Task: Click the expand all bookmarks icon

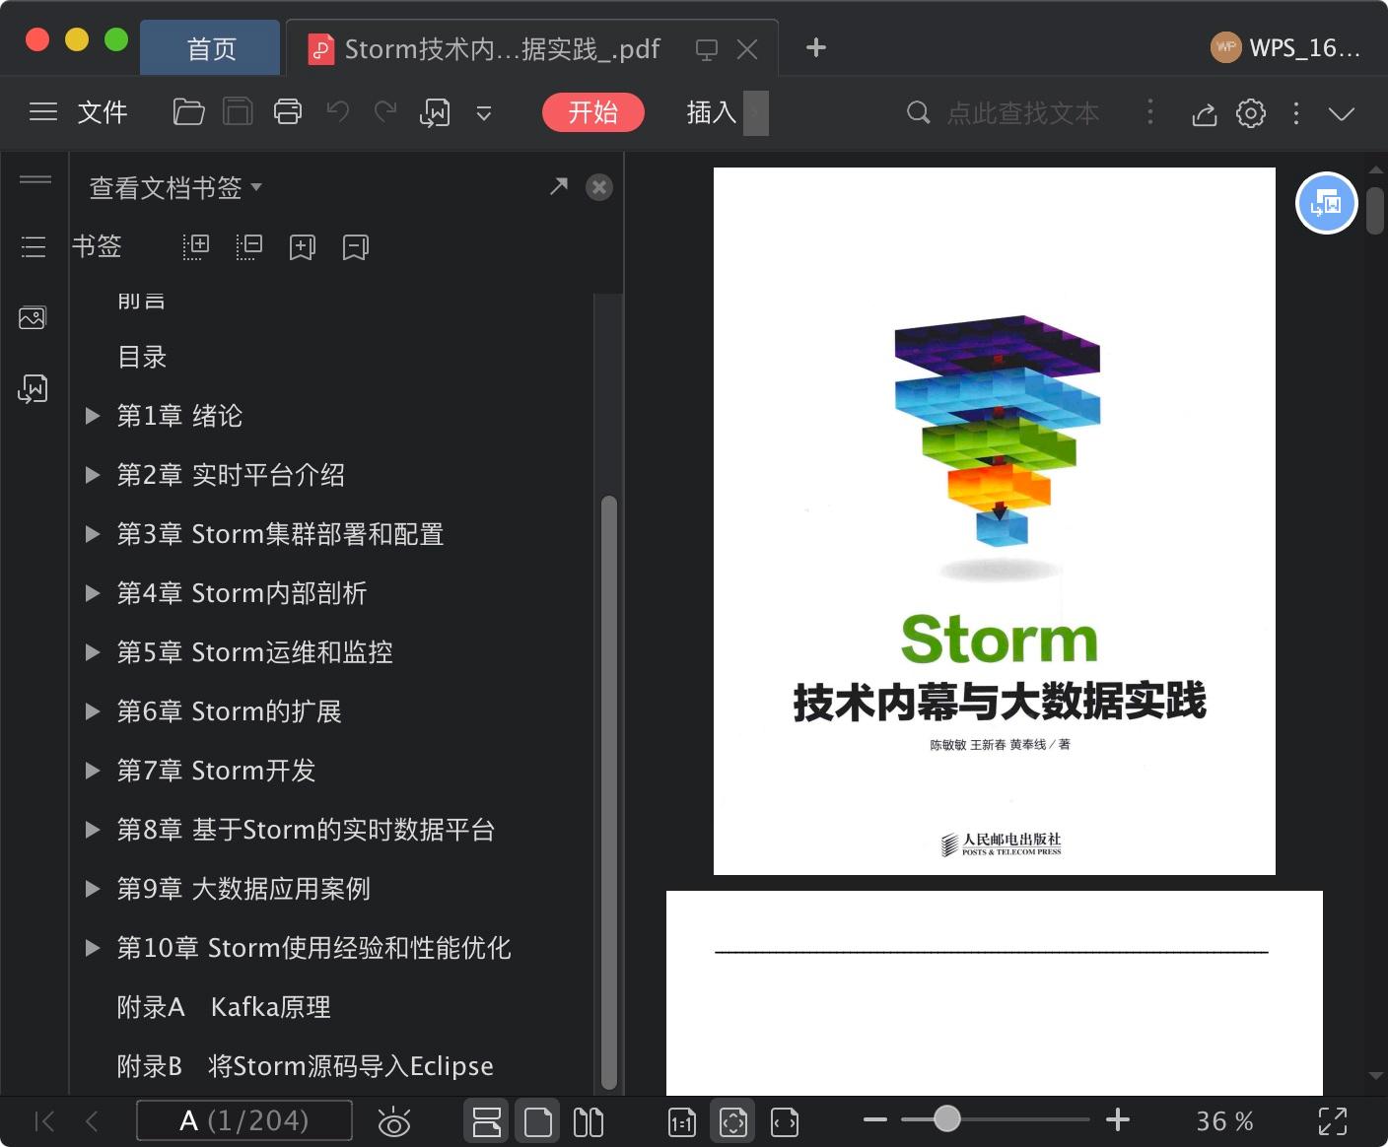Action: (x=196, y=246)
